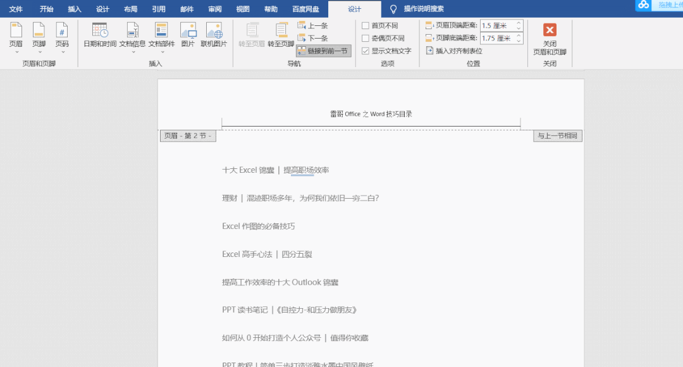The image size is (683, 367).
Task: Open the 页眉 (Header) gallery icon
Action: pyautogui.click(x=16, y=30)
